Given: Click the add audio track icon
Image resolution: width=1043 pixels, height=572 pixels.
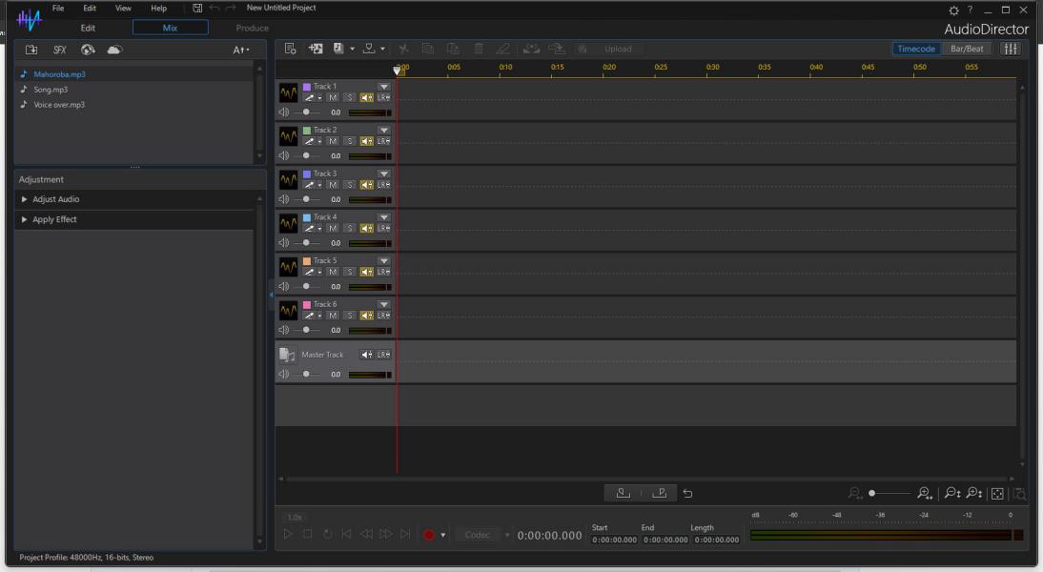Looking at the screenshot, I should pos(316,49).
